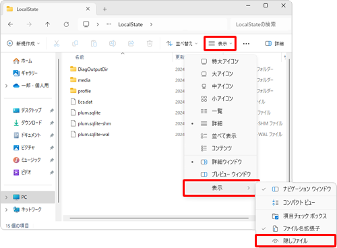
Task: Click the breadcrumb ellipsis in address bar
Action: point(109,24)
